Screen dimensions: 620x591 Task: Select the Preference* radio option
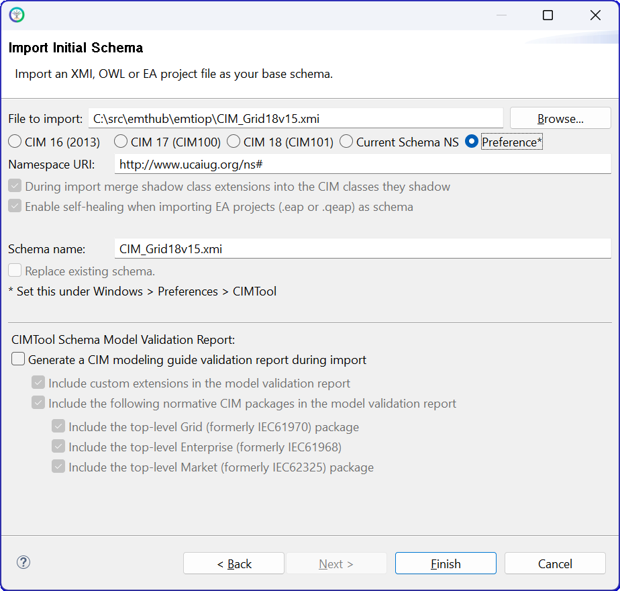472,142
